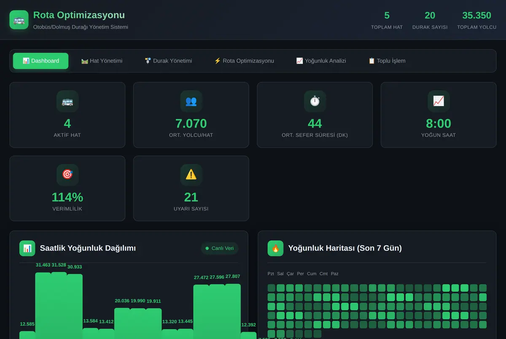Click the Saatlik Yoğunluk Dağılımı chart heading
506x339 pixels.
pos(88,248)
